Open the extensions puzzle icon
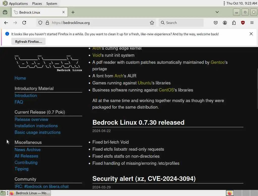The image size is (258, 196). (234, 23)
